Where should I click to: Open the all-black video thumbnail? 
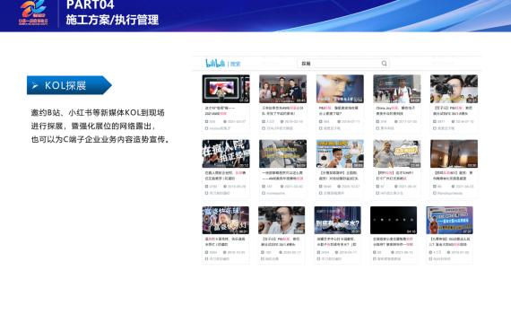click(x=394, y=220)
